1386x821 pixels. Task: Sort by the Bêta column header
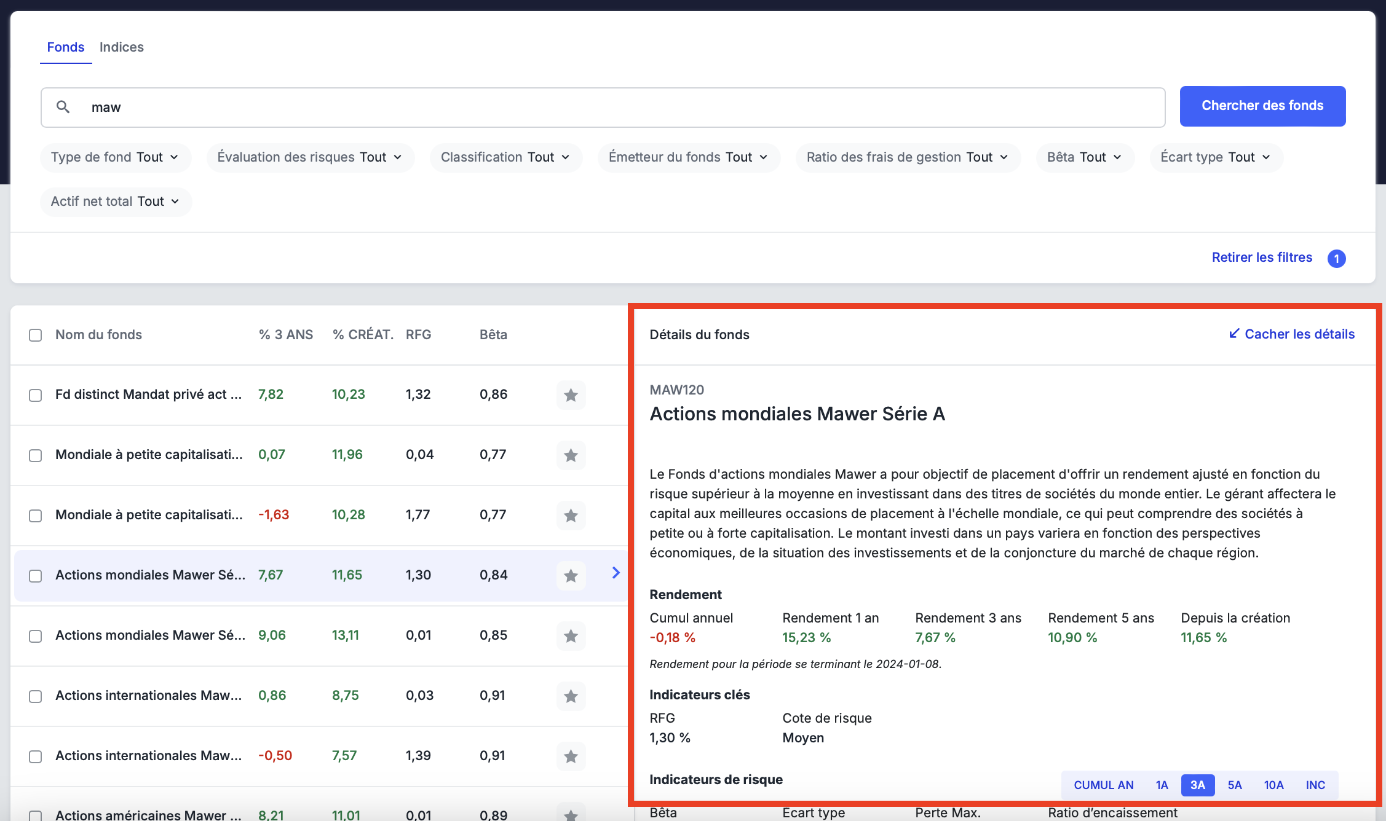point(493,335)
